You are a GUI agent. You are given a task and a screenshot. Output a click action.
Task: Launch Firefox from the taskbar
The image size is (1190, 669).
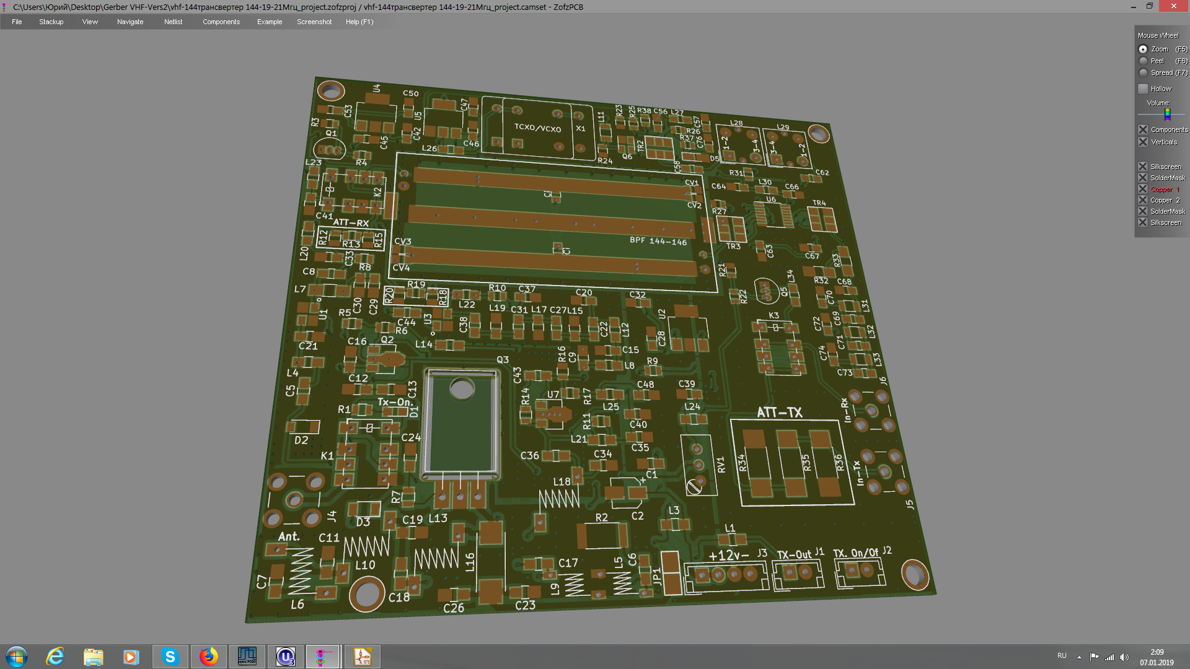(x=209, y=657)
